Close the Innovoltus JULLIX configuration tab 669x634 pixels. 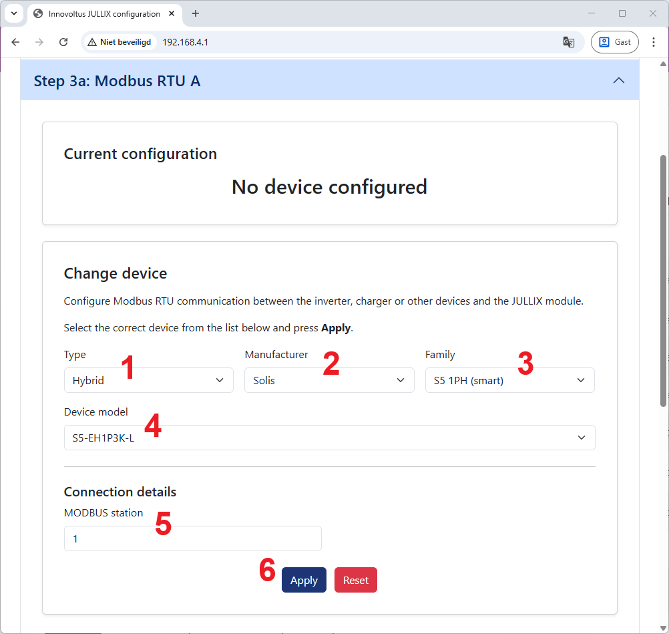tap(173, 13)
